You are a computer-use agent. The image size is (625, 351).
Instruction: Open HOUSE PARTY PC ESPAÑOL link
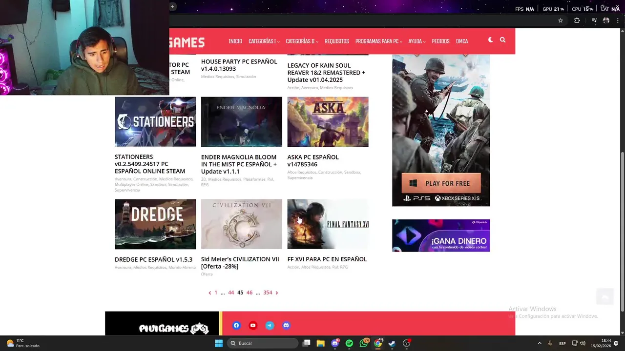239,65
